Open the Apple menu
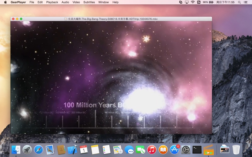The width and height of the screenshot is (252, 157). [x=5, y=2]
